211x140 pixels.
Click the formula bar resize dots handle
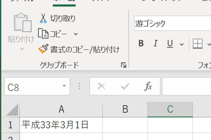point(79,86)
